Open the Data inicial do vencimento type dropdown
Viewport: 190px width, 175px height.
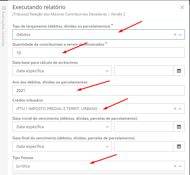[62, 127]
